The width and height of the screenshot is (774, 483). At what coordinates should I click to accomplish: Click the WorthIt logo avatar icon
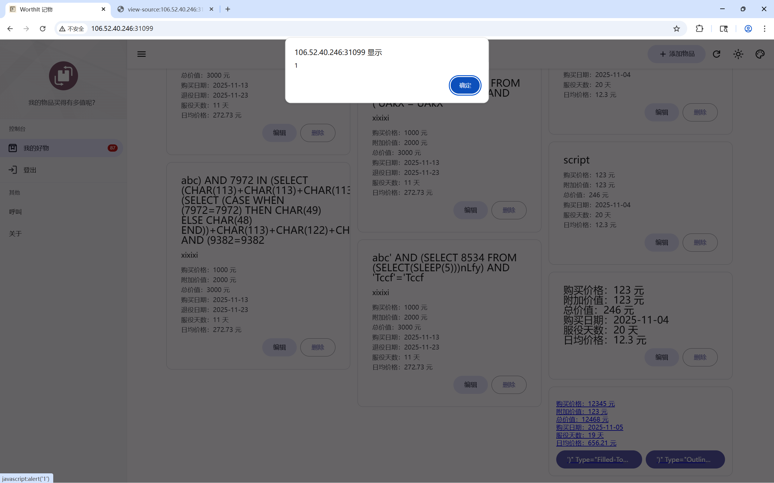point(63,76)
